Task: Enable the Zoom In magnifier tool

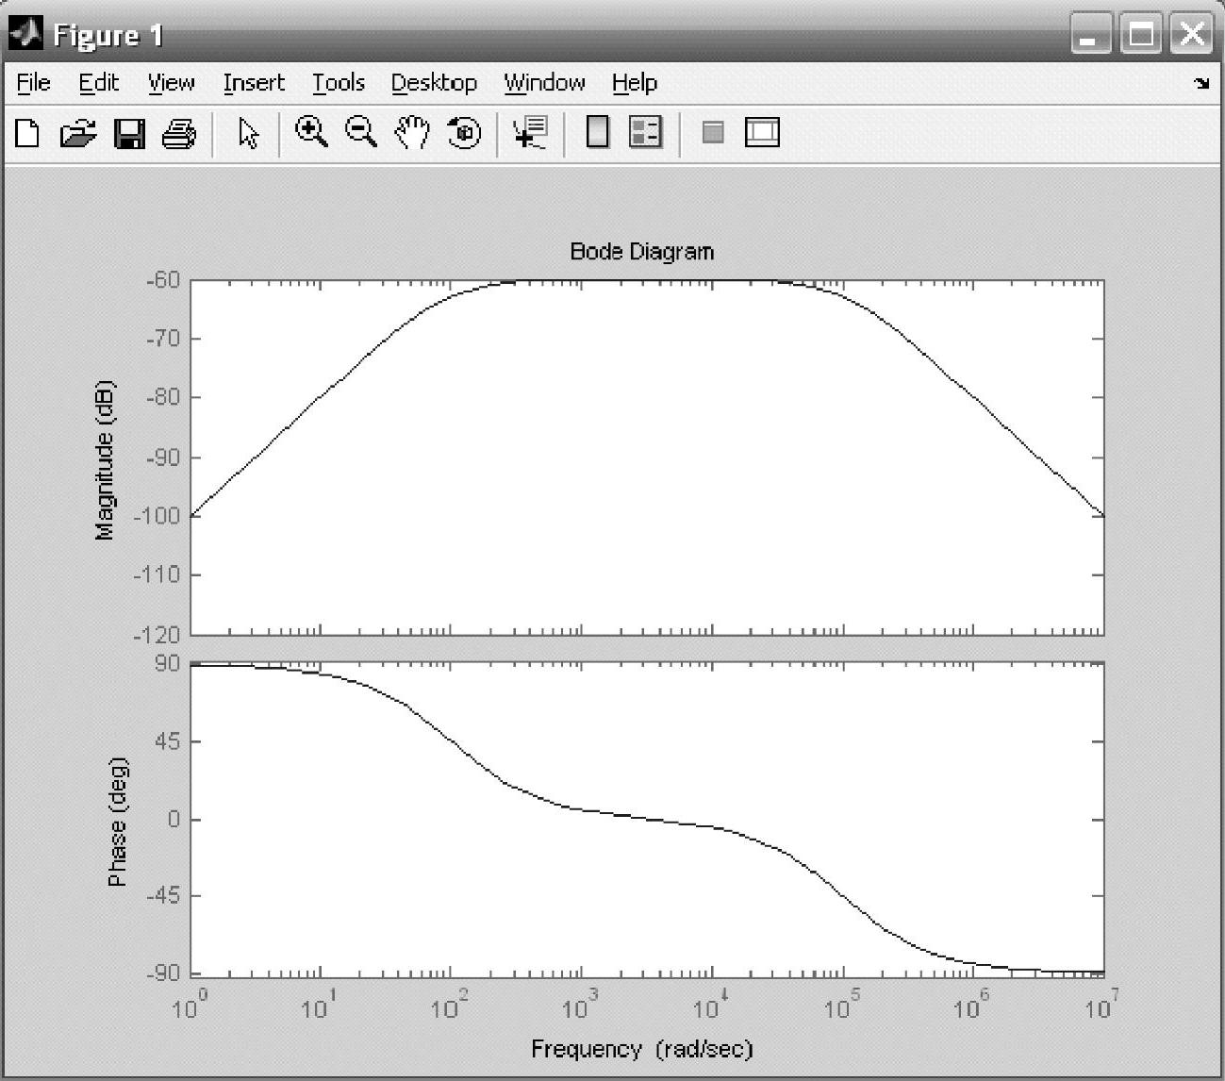Action: (311, 132)
